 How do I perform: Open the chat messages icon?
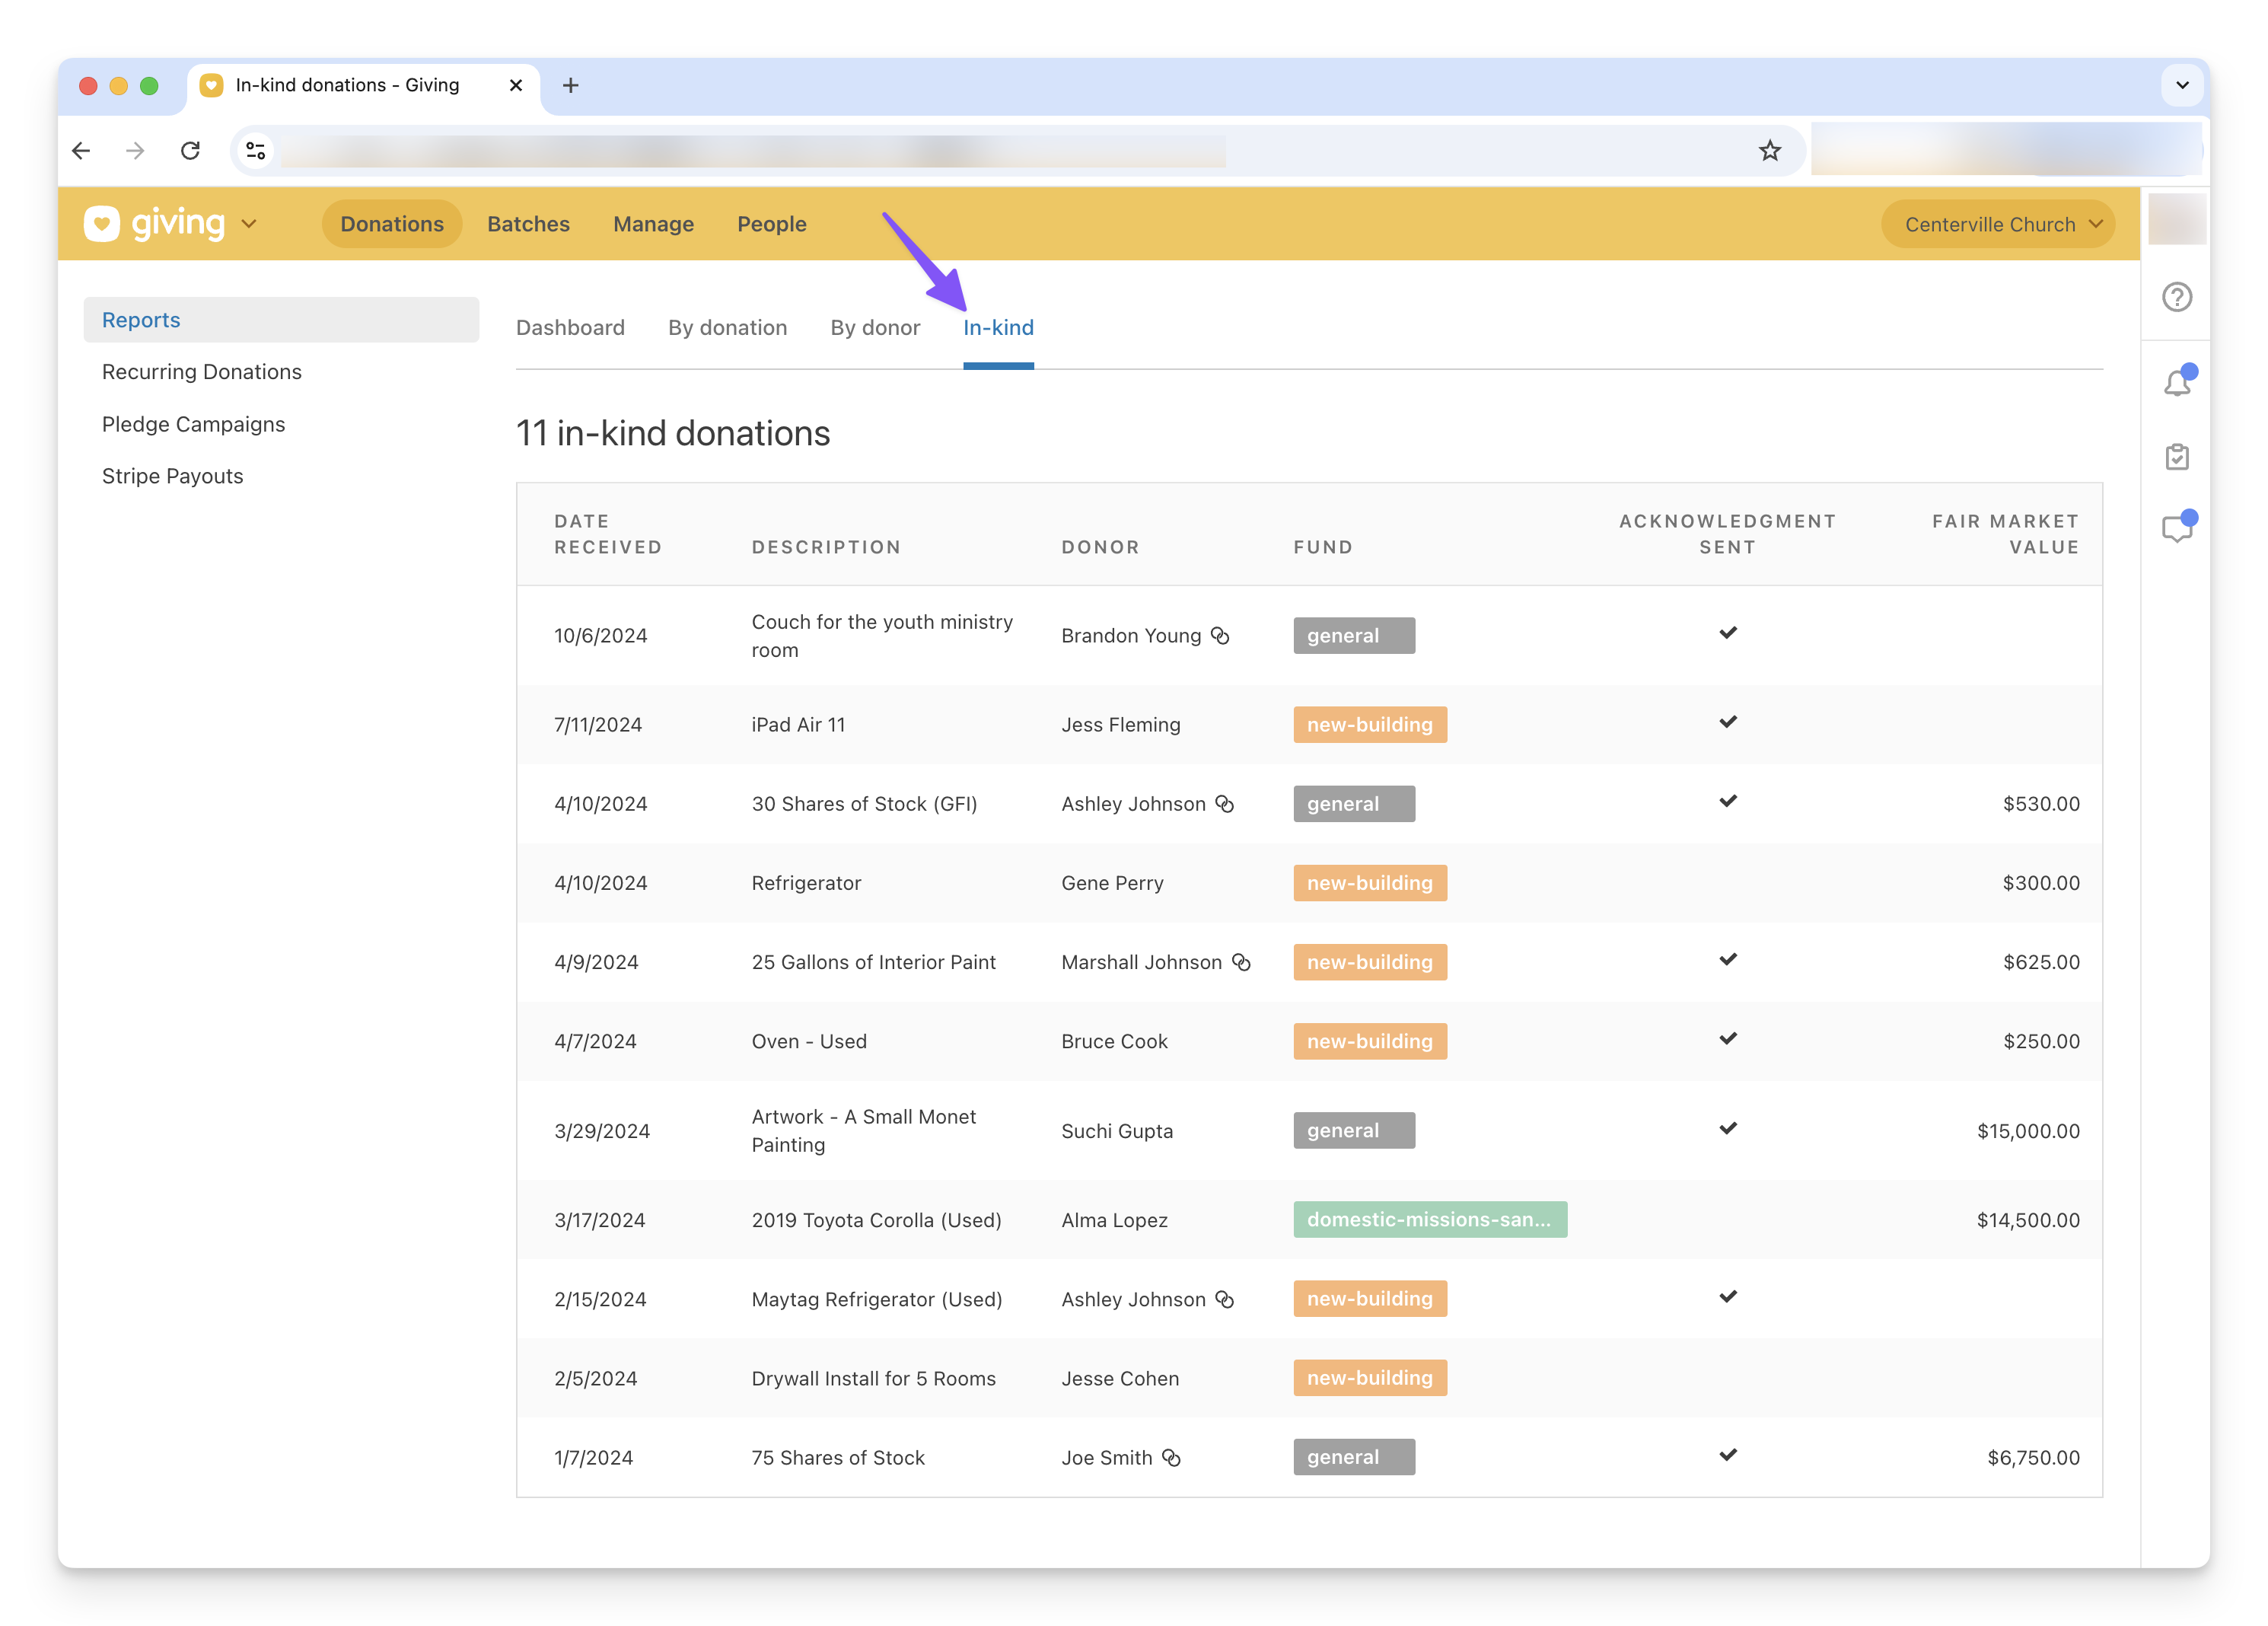(x=2176, y=529)
